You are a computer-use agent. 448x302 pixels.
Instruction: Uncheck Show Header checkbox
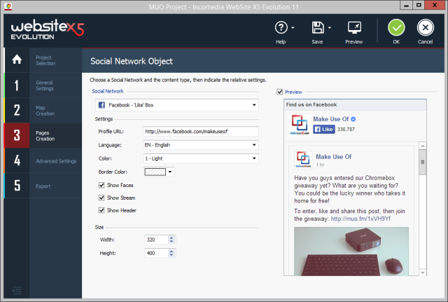[x=101, y=210]
